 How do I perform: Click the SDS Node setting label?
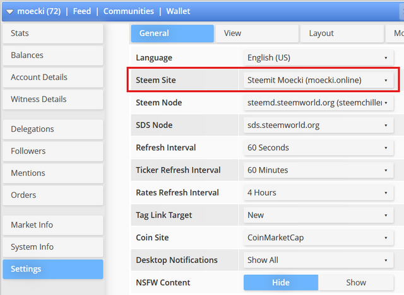point(154,125)
